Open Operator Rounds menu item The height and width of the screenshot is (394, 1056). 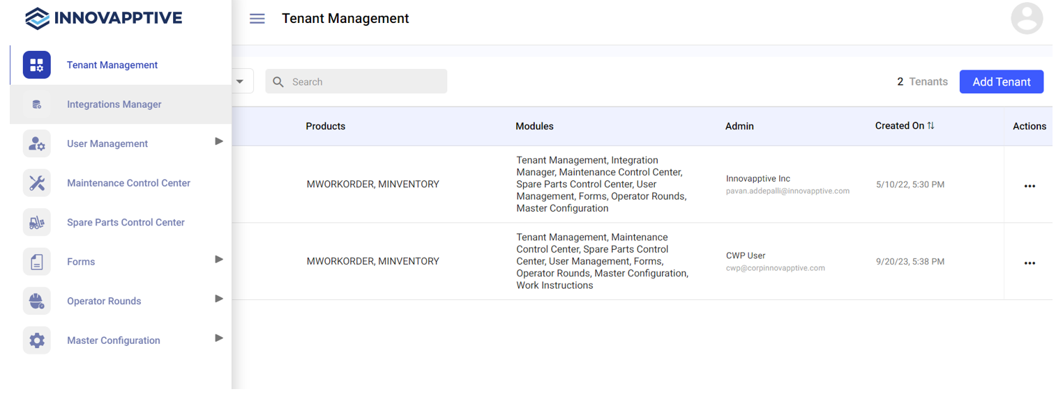coord(121,301)
